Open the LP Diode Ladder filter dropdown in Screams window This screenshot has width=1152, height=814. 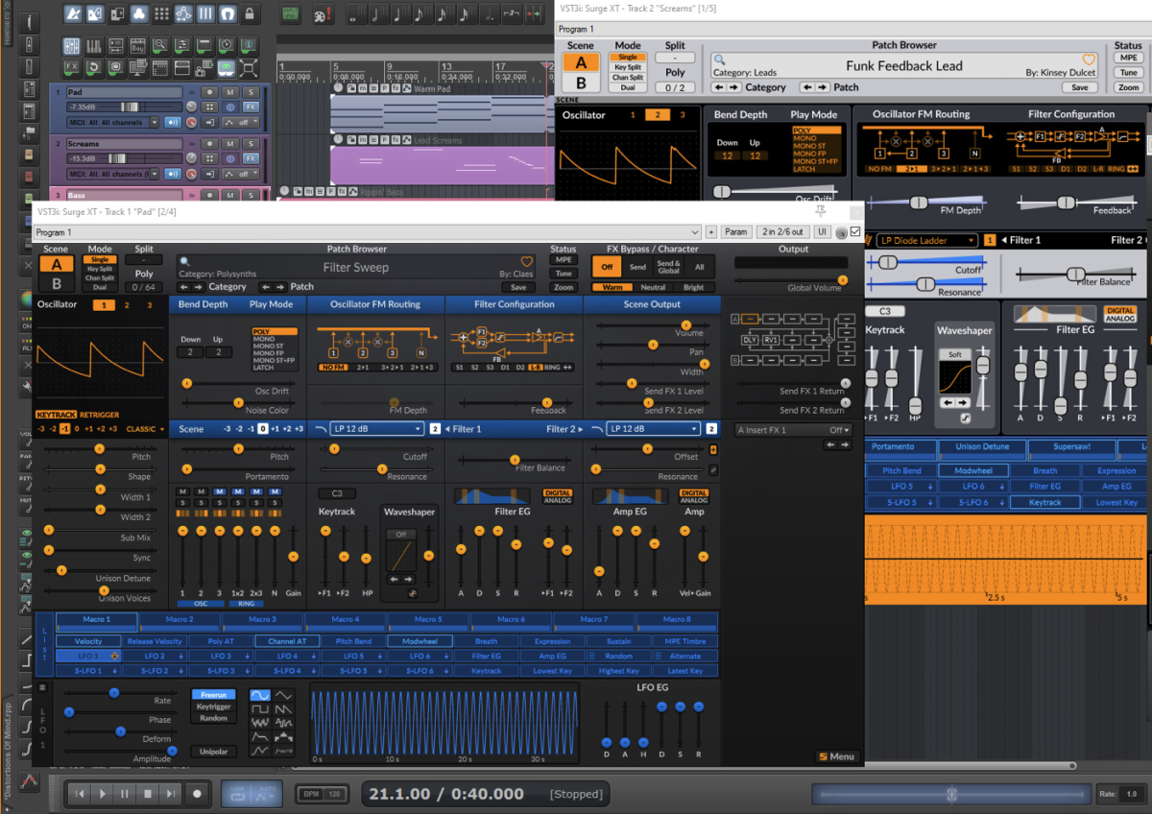point(926,240)
